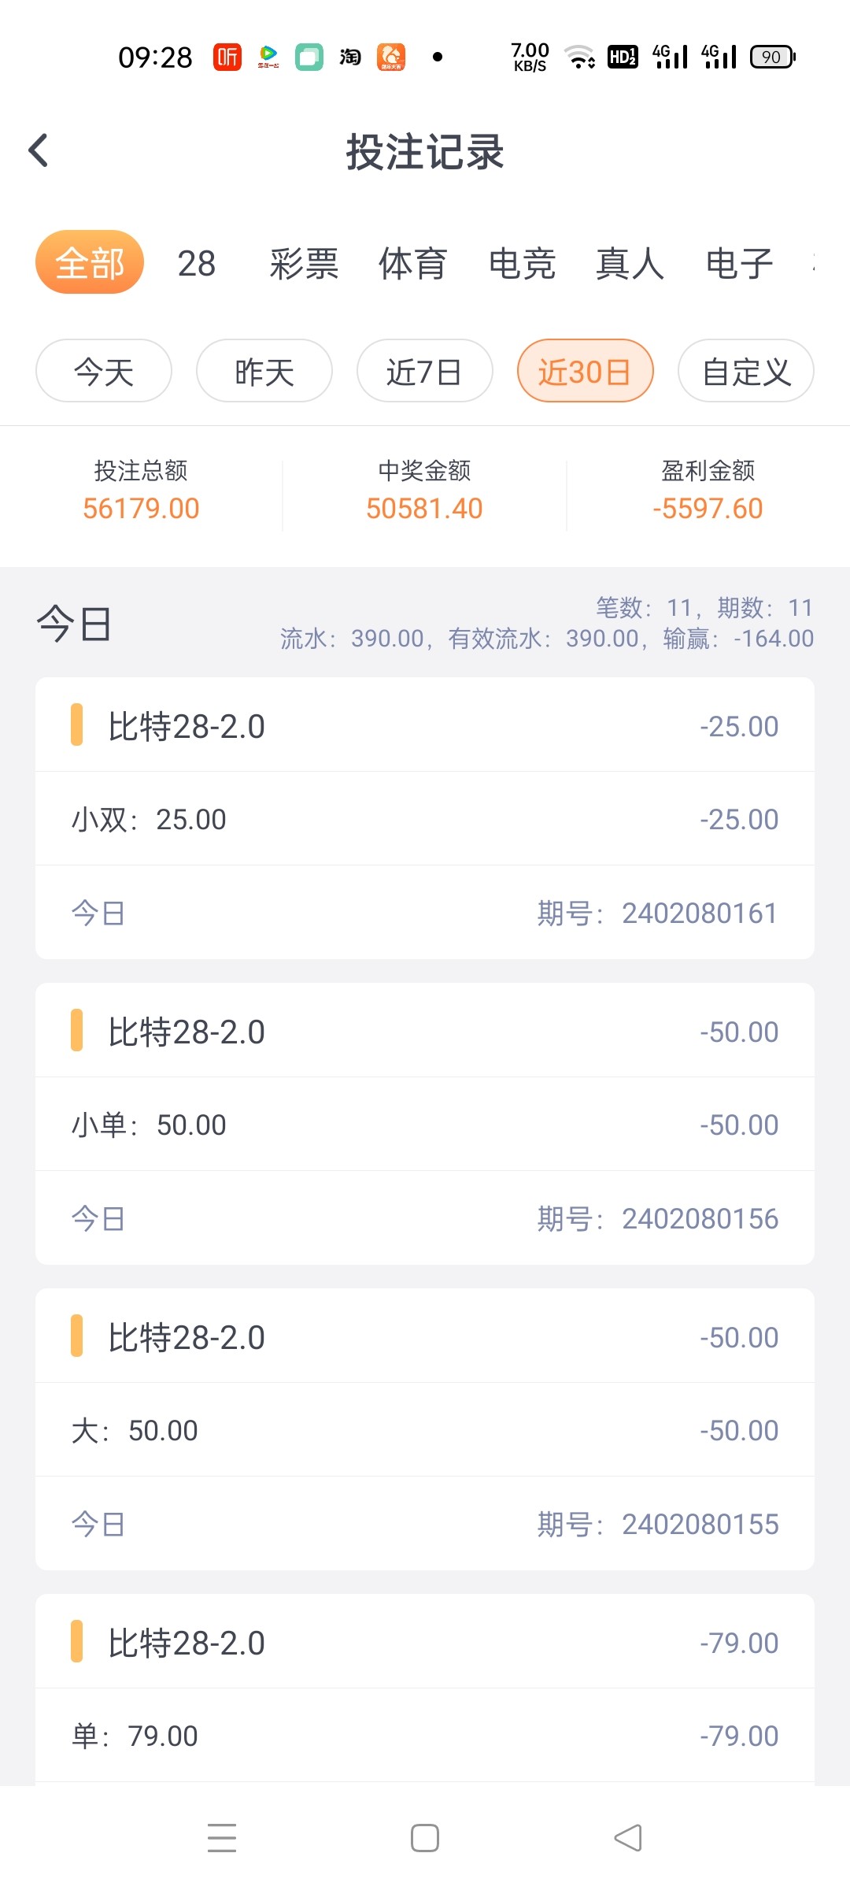Image resolution: width=850 pixels, height=1890 pixels.
Task: Select the 全部 category tab
Action: pos(90,262)
